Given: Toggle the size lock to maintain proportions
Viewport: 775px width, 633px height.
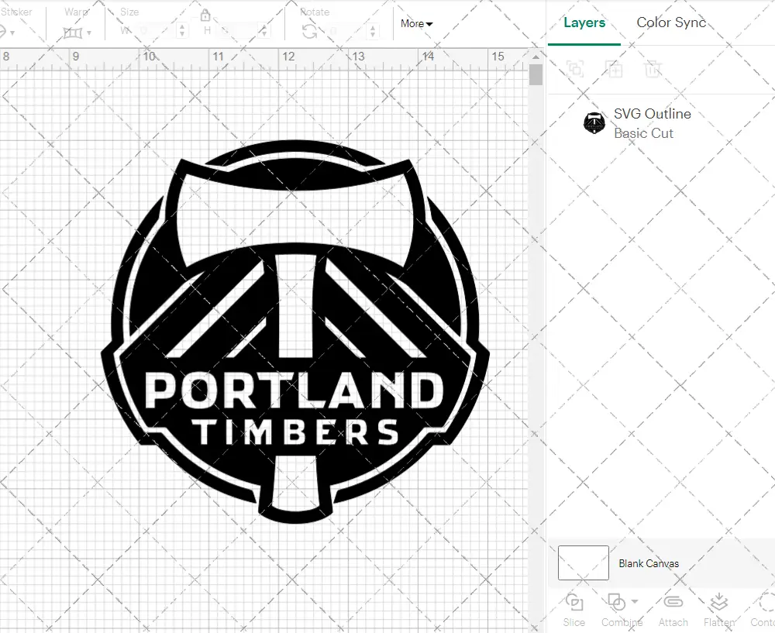Looking at the screenshot, I should [206, 15].
